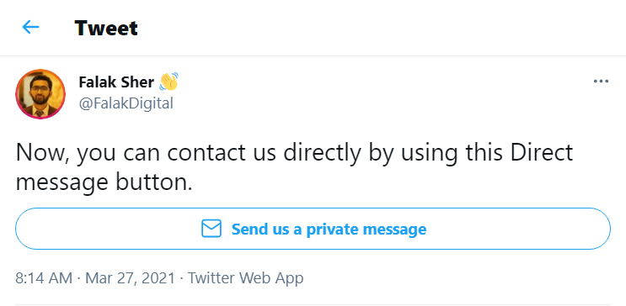This screenshot has width=626, height=306.
Task: Click the Mar 27, 2021 date
Action: tap(130, 277)
